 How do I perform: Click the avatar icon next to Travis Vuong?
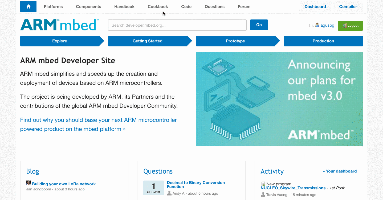263,195
